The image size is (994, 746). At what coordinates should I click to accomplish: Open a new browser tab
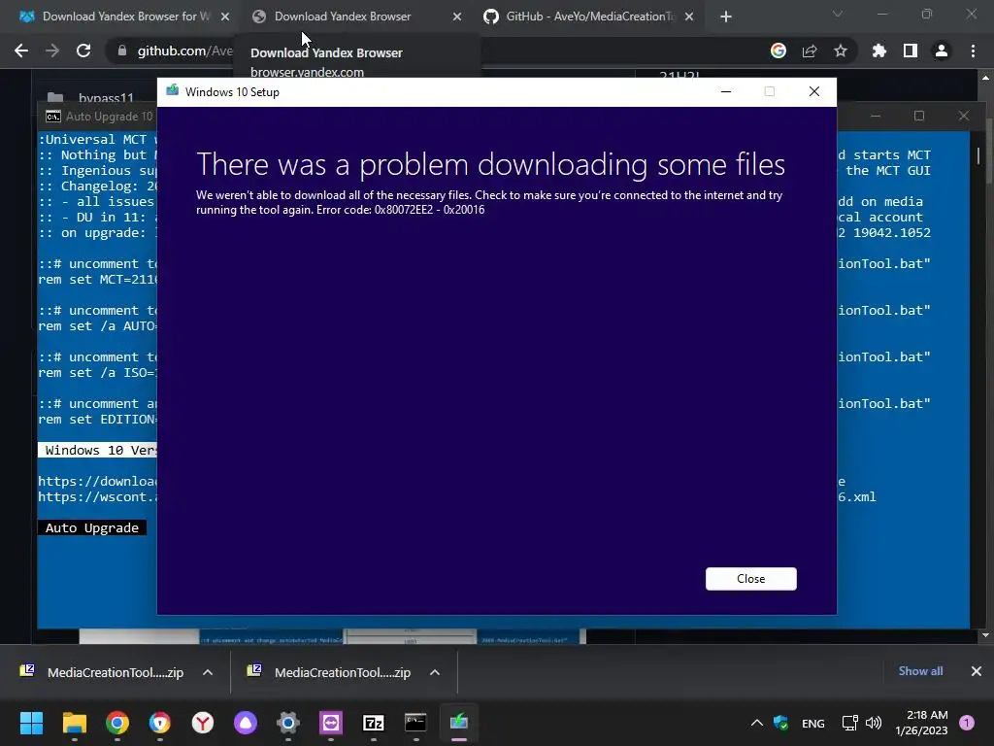pyautogui.click(x=726, y=17)
